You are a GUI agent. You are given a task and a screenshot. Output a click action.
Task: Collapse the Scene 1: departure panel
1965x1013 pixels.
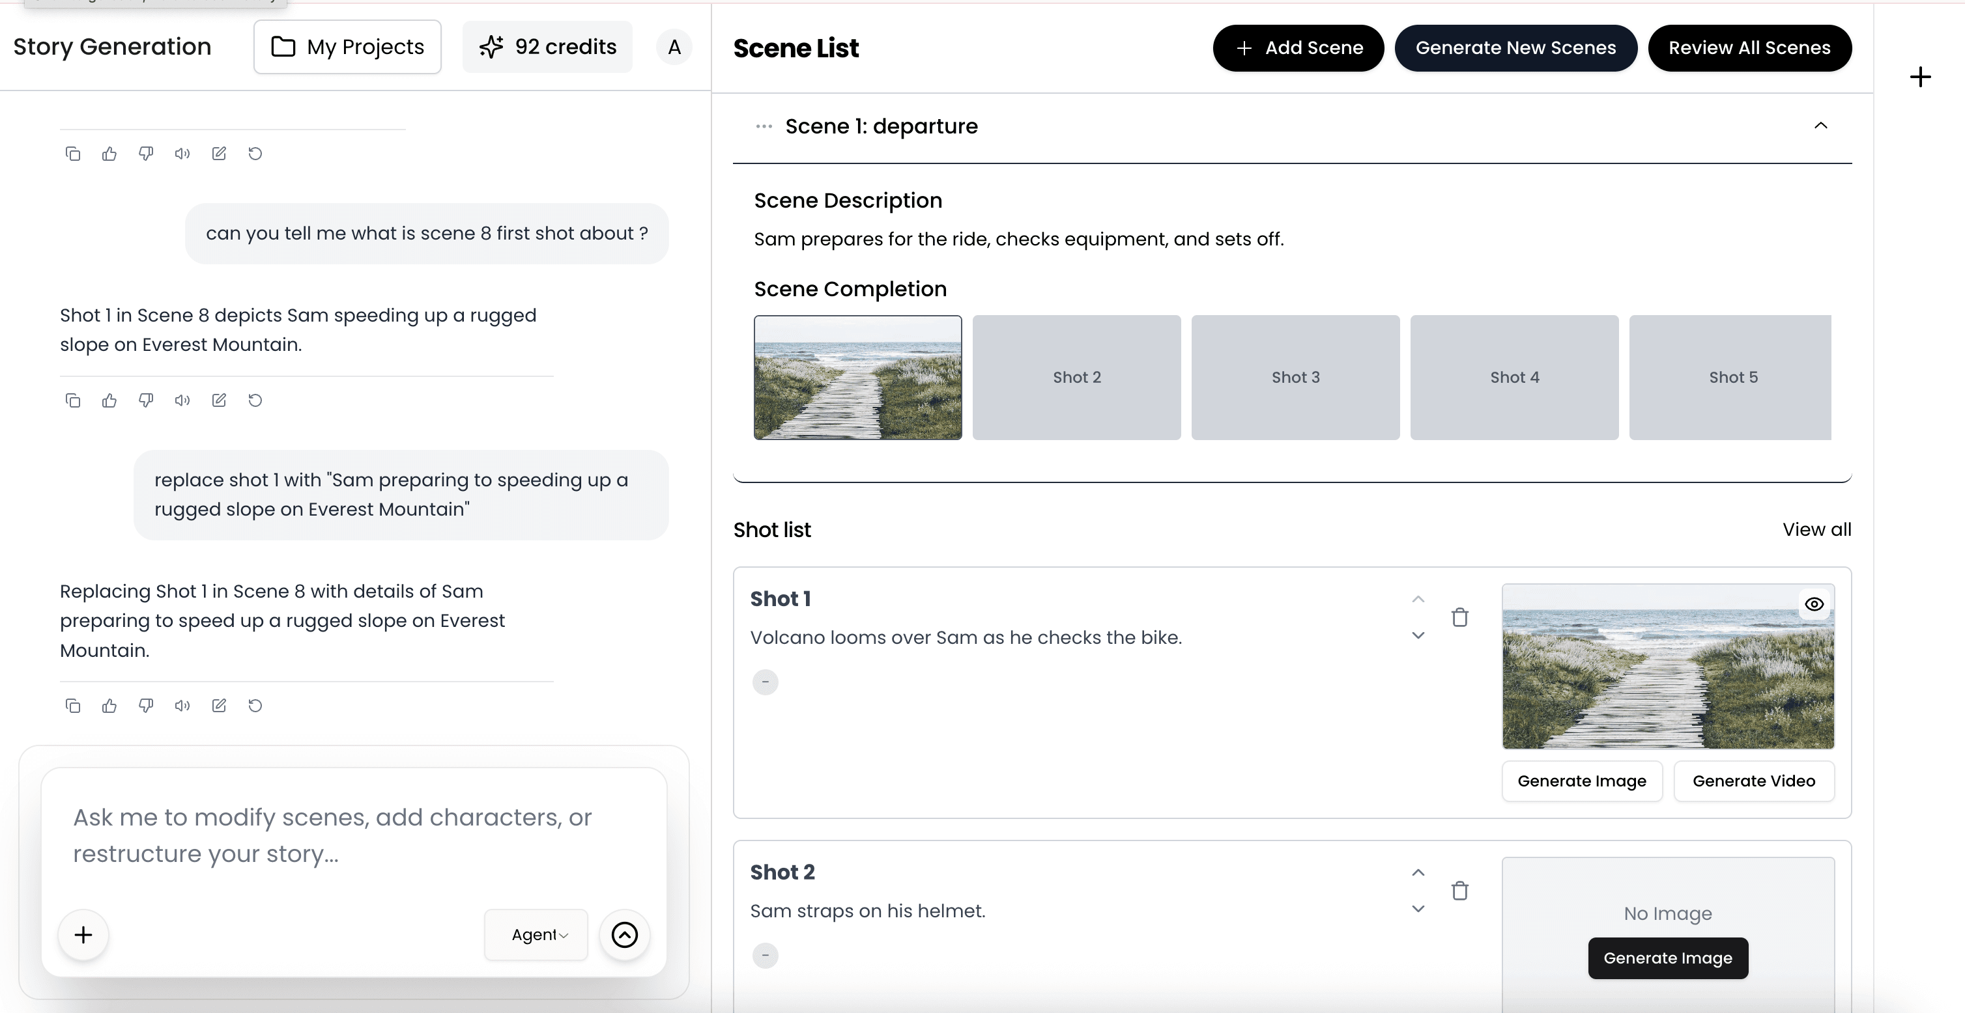[x=1822, y=126]
